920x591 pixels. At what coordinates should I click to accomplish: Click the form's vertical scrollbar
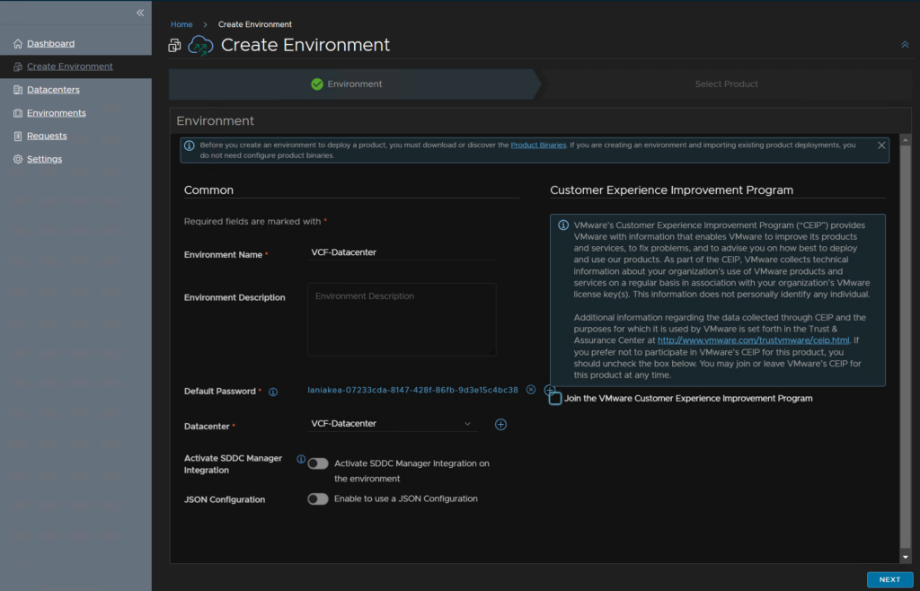[906, 346]
